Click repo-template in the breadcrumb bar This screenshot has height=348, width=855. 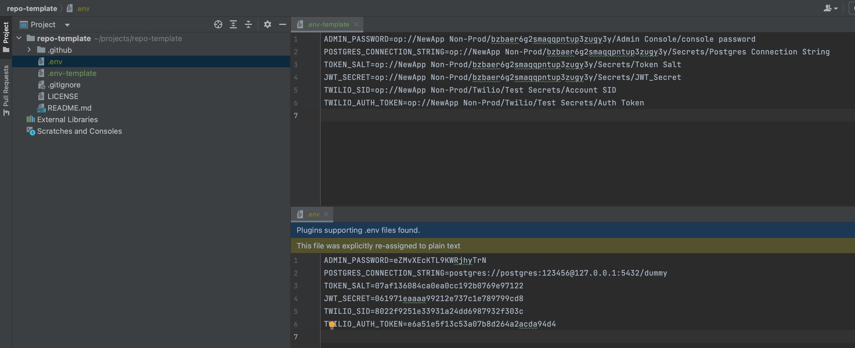(32, 8)
